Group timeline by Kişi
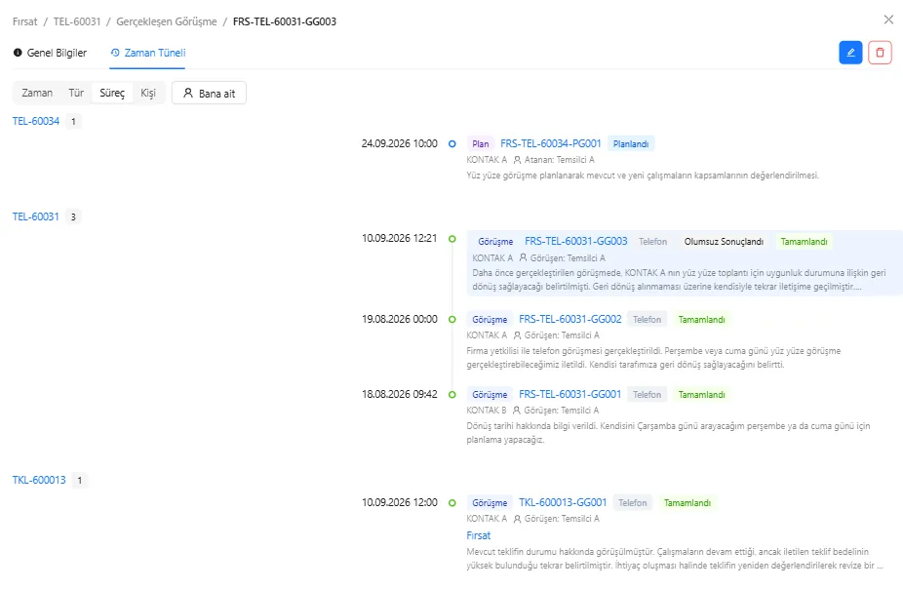Image resolution: width=903 pixels, height=589 pixels. 148,93
